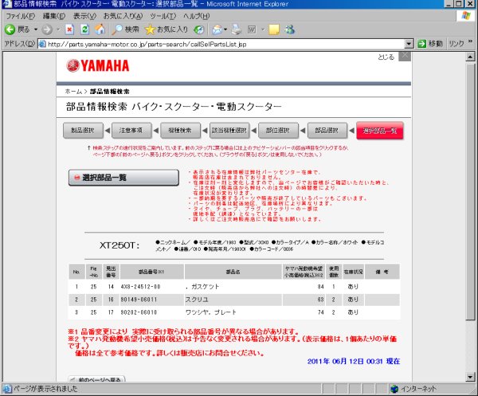Select part number 90202-06010
Screen dimensions: 478x396
coord(139,312)
